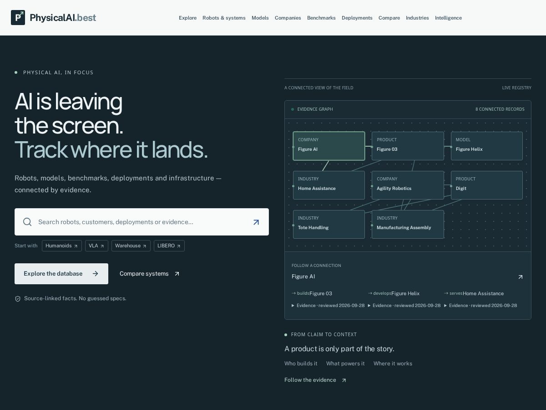Expand evidence disclosure under develops Figure Helix
Viewport: 546px width, 410px height.
[x=404, y=306]
